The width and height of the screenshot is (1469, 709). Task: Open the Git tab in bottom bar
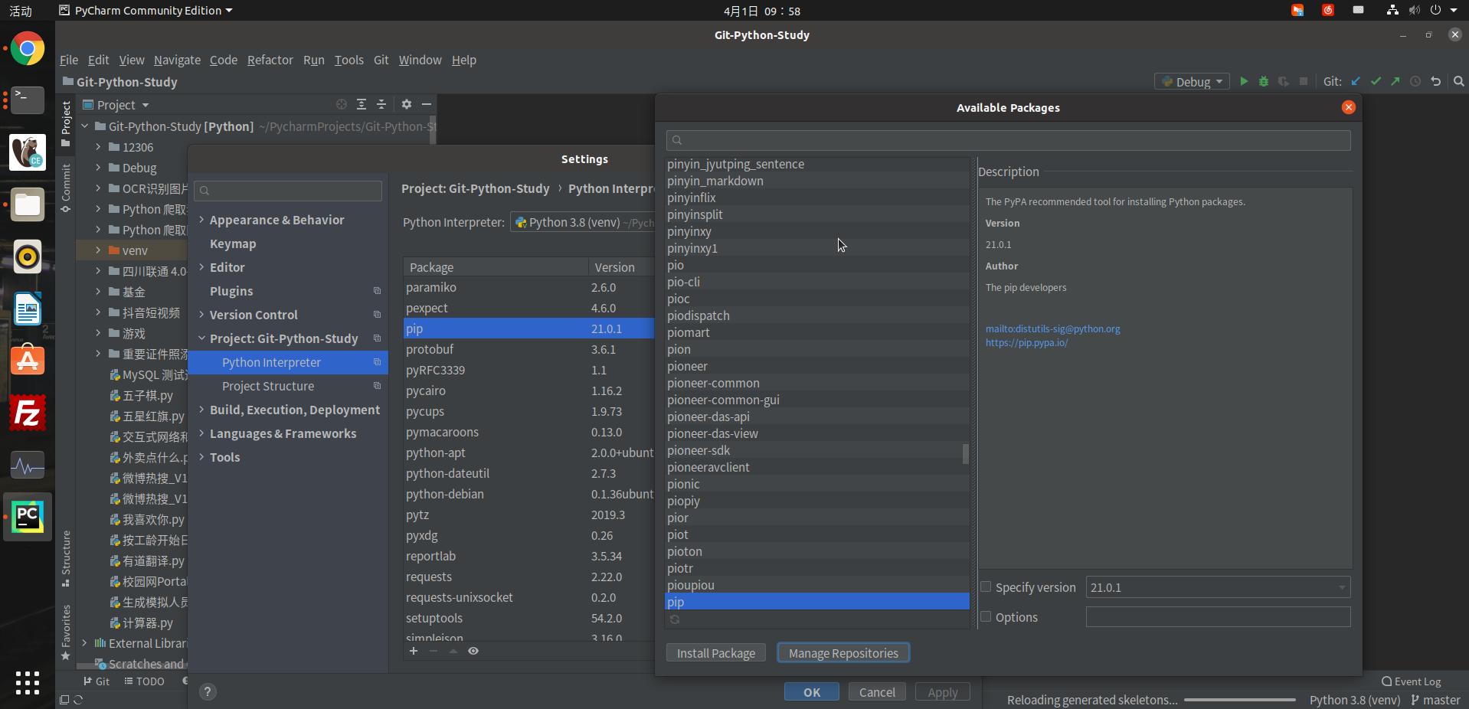tap(97, 681)
